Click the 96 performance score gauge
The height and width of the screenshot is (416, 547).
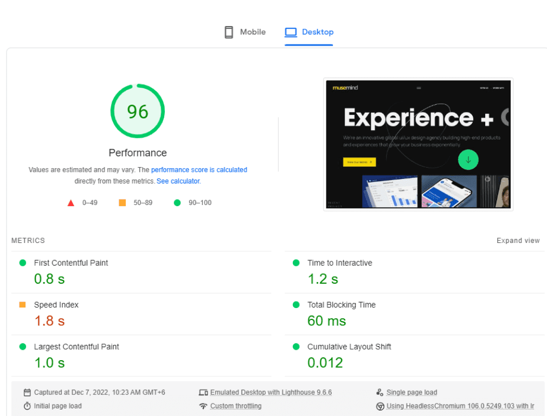(x=138, y=111)
